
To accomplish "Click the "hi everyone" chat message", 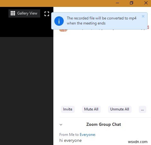I will pos(70,140).
